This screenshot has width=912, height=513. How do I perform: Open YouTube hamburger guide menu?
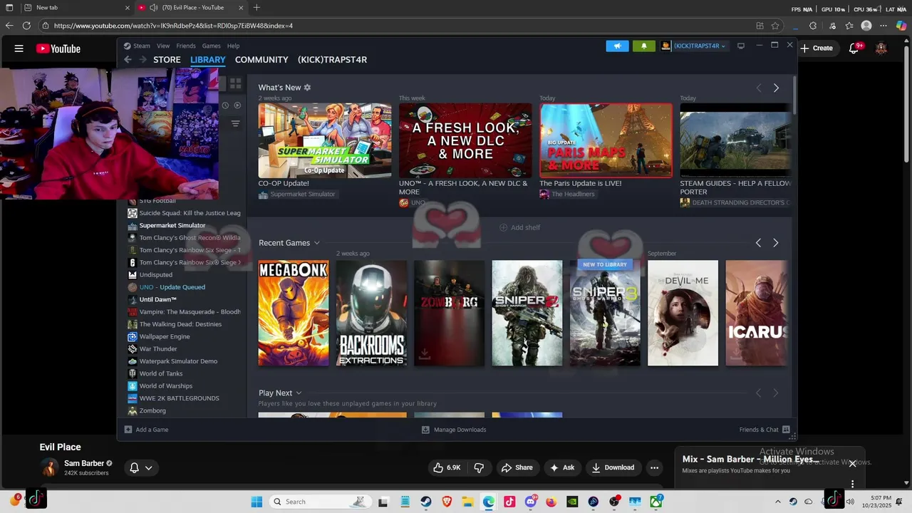tap(19, 48)
